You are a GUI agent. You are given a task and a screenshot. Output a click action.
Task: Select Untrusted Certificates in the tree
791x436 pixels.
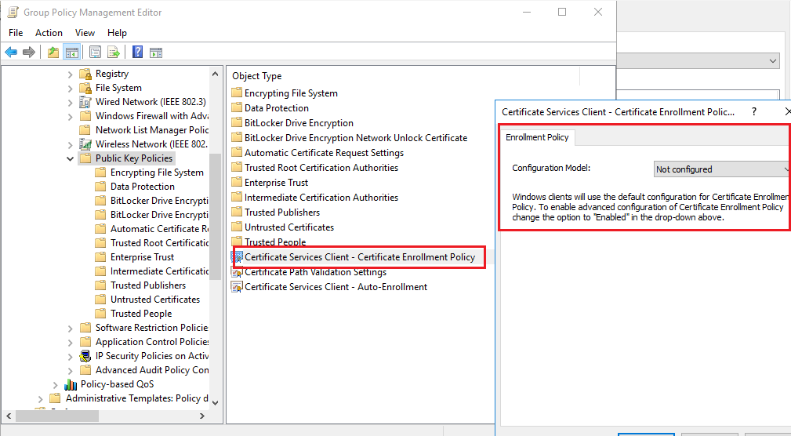click(155, 300)
